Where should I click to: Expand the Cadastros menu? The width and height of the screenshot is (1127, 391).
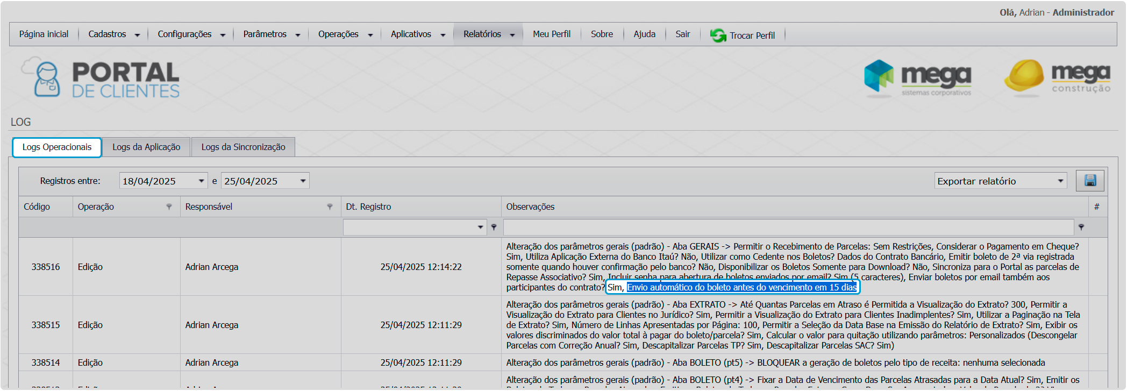point(113,34)
